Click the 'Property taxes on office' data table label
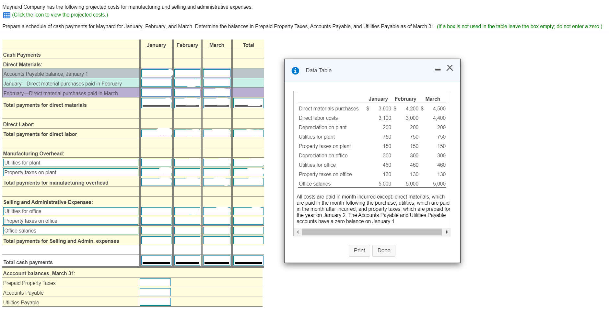Screen dimensions: 609x317 (x=325, y=175)
